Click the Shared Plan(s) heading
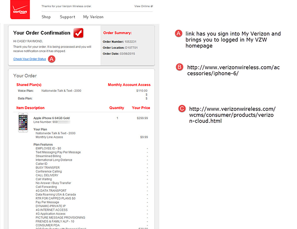Screen dimensions: 297x229 (29, 85)
